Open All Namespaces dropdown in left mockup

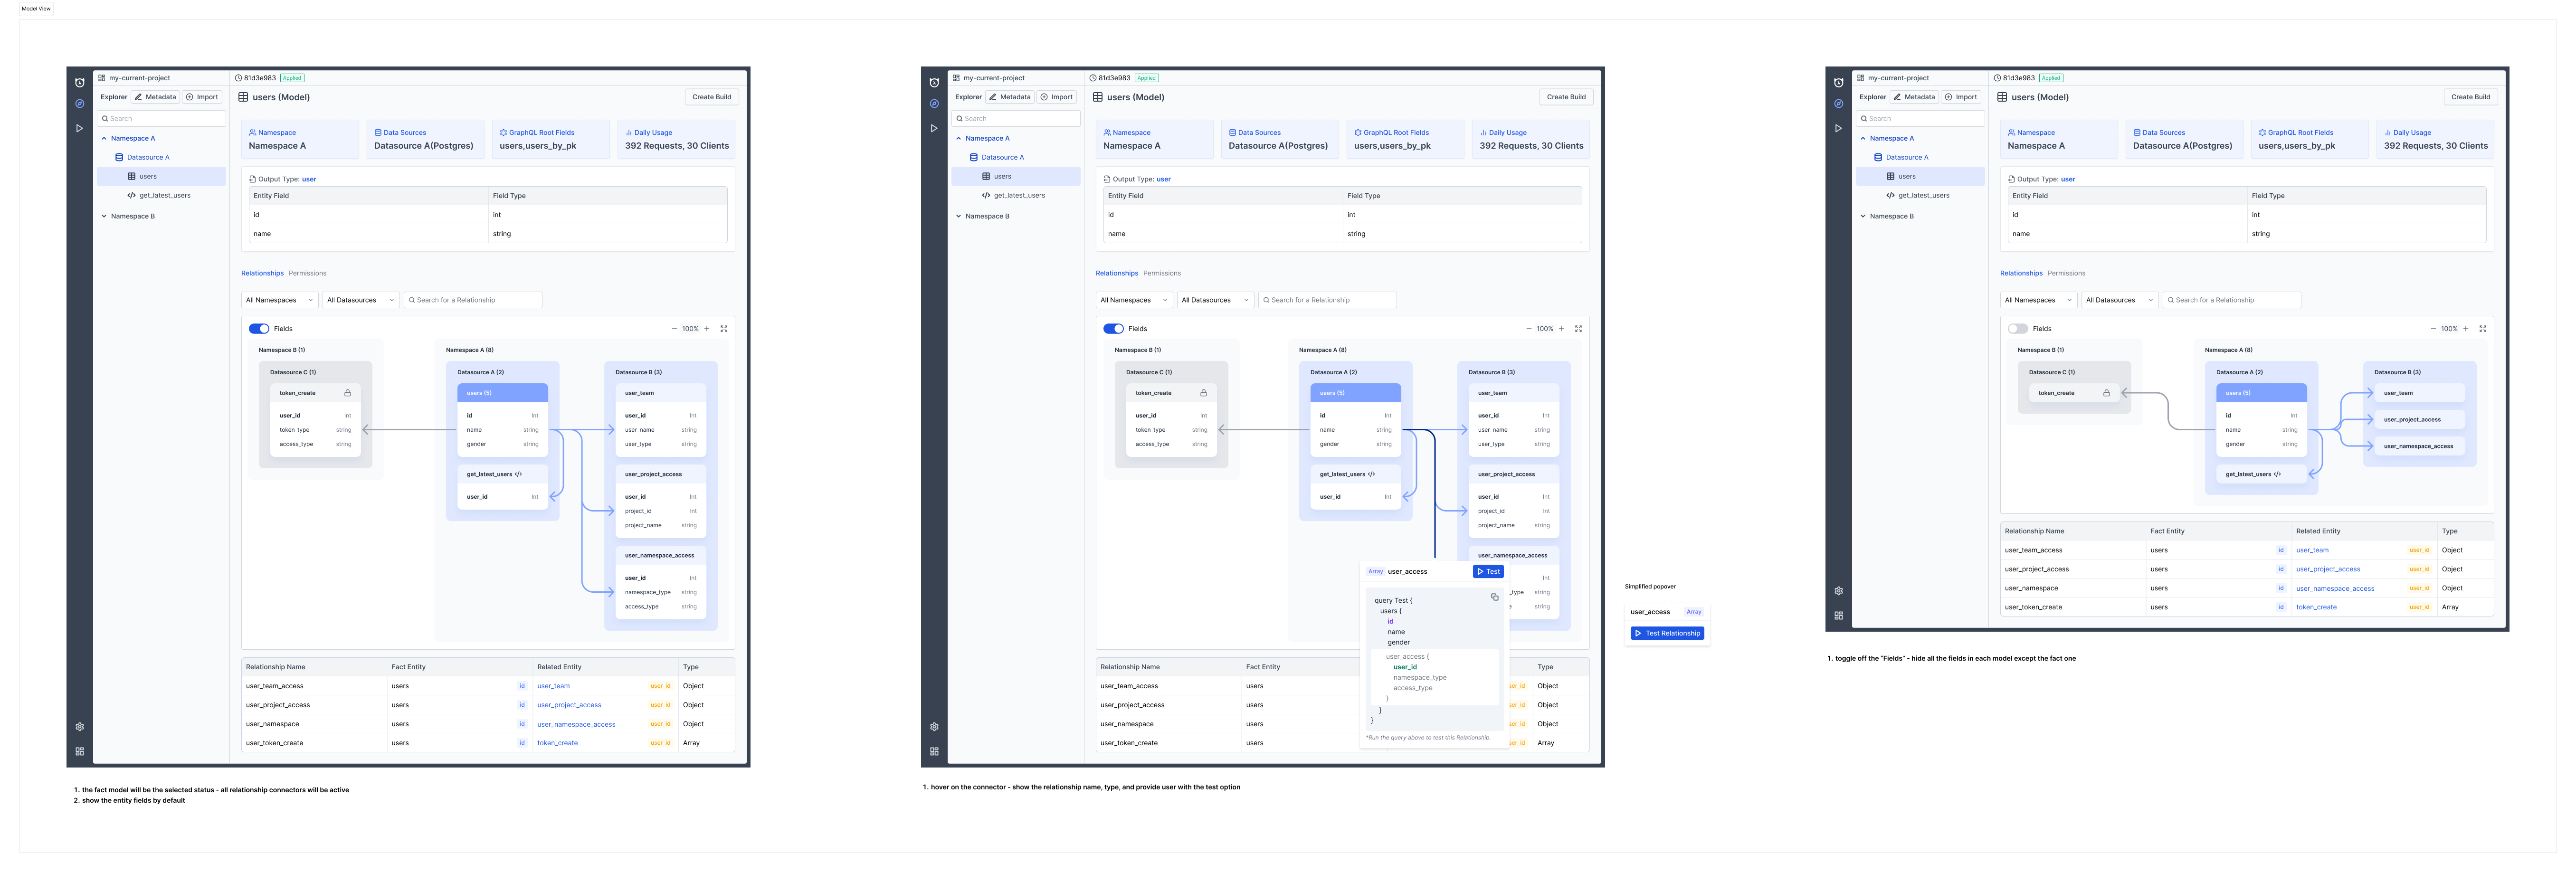279,300
